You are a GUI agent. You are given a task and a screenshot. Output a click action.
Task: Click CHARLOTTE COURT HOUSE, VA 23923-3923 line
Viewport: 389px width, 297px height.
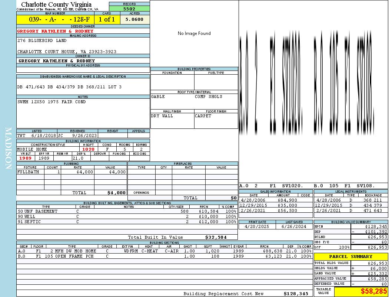67,52
